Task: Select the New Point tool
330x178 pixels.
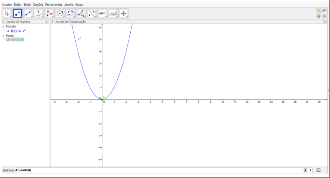Action: (x=18, y=13)
